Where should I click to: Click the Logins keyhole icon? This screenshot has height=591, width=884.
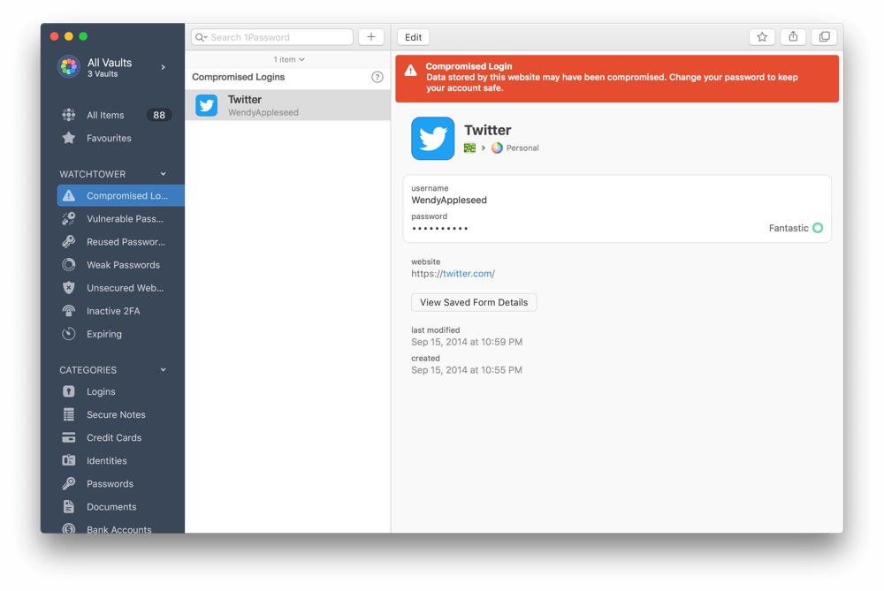[x=69, y=391]
